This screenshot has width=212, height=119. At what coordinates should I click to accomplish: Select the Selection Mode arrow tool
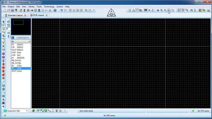click(3, 22)
